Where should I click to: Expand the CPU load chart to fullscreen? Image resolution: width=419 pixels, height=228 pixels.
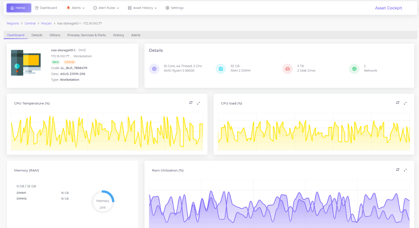[x=405, y=103]
